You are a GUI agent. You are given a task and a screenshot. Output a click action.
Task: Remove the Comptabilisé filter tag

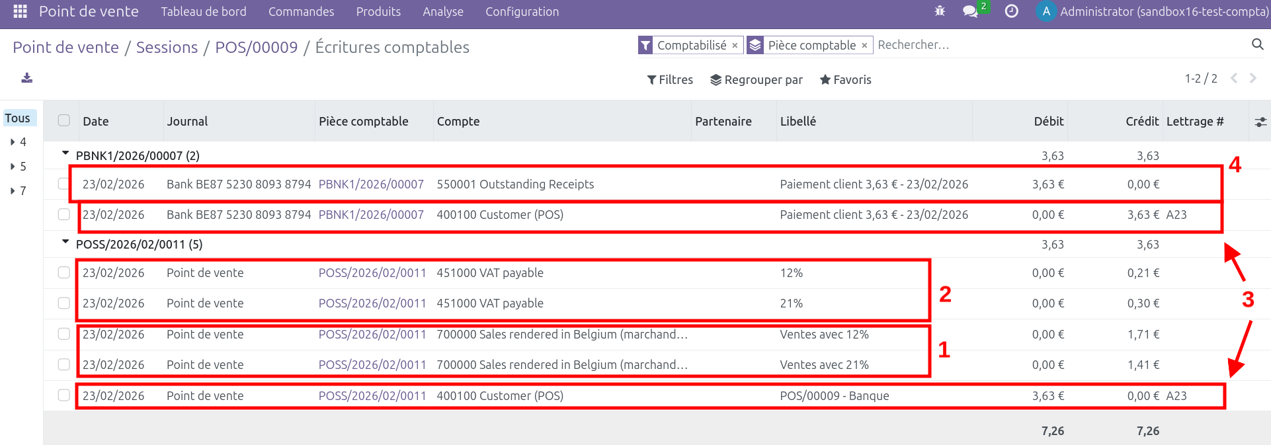[x=735, y=46]
